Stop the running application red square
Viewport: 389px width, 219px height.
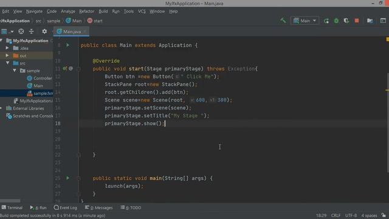click(x=357, y=21)
